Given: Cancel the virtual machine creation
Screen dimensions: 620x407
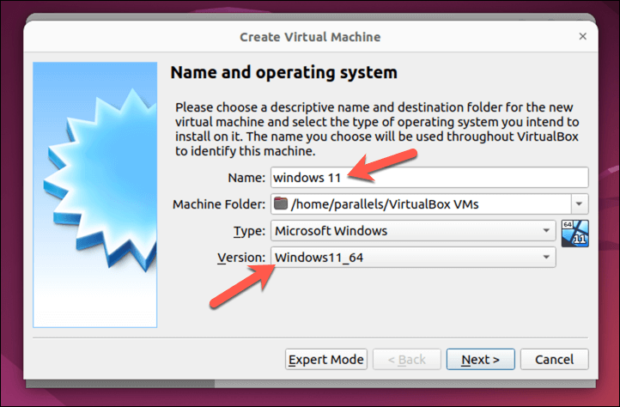Looking at the screenshot, I should [555, 359].
